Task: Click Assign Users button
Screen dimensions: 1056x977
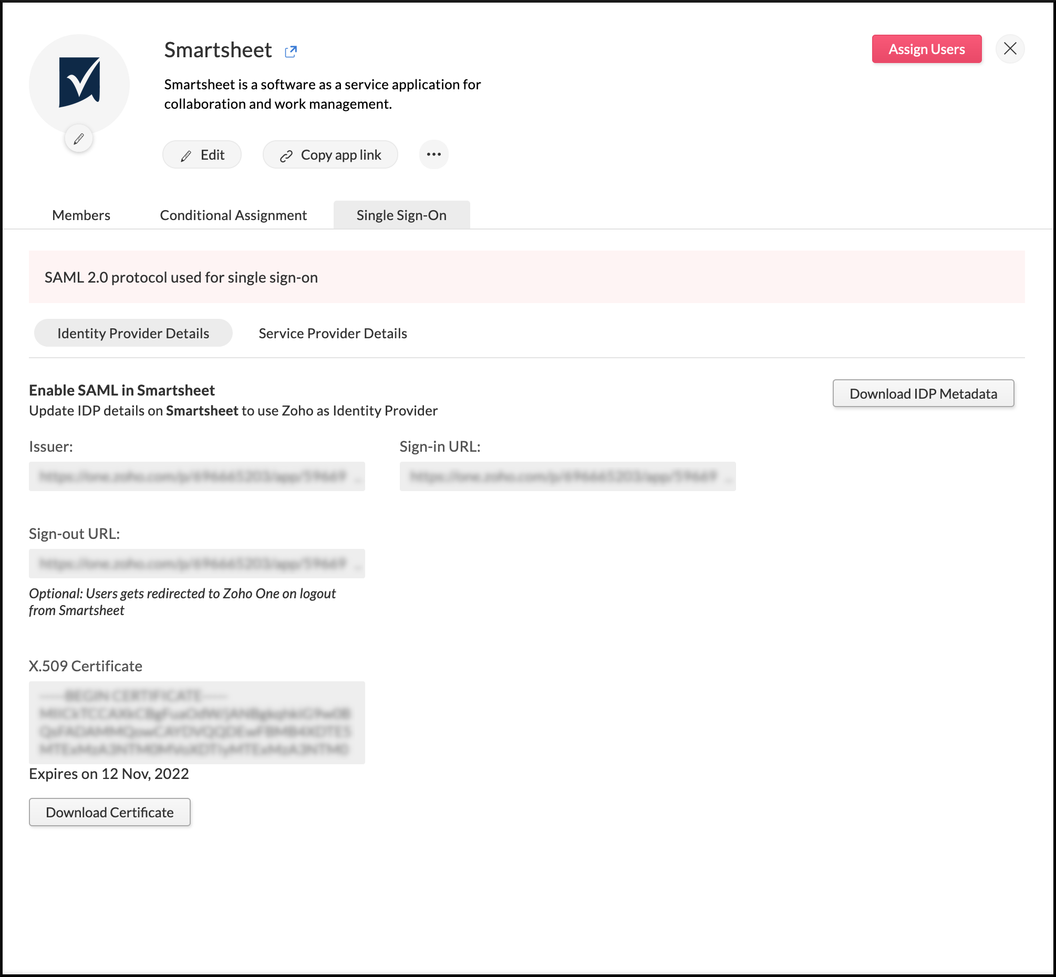Action: 926,49
